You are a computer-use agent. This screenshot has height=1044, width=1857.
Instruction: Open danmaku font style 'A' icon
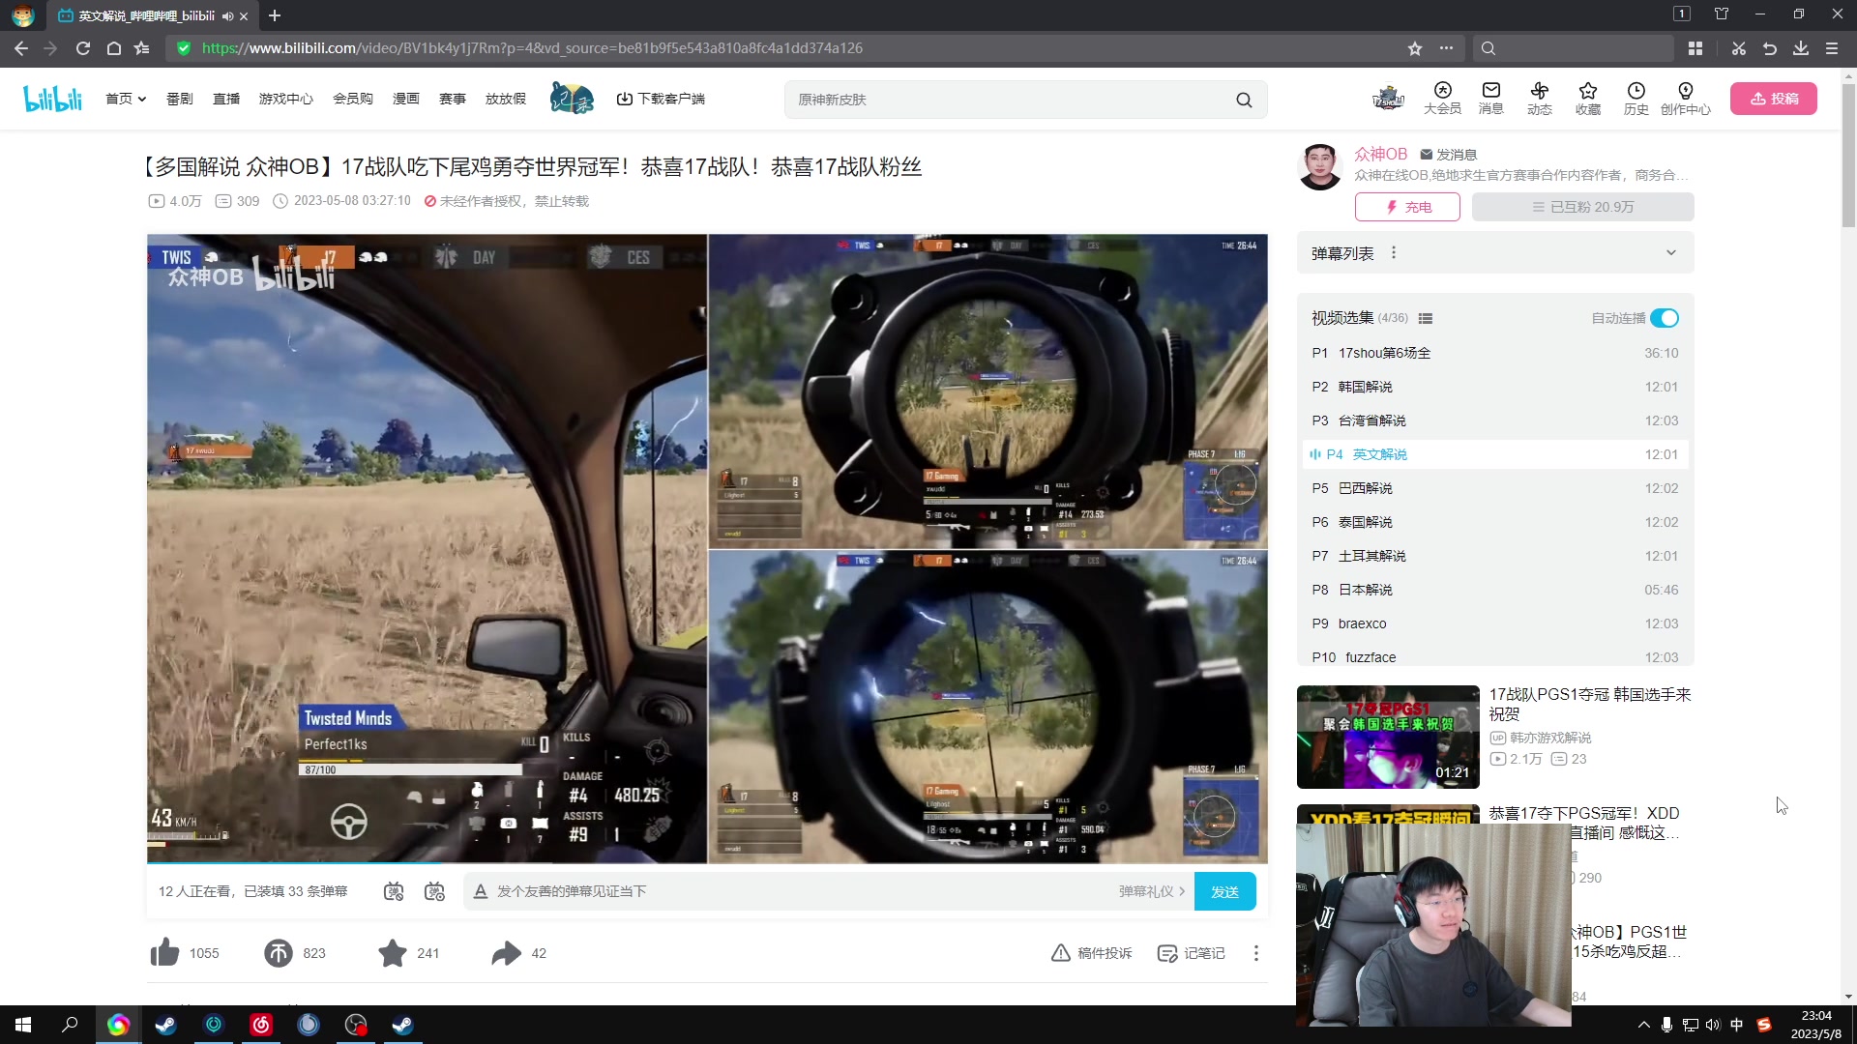[x=480, y=891]
